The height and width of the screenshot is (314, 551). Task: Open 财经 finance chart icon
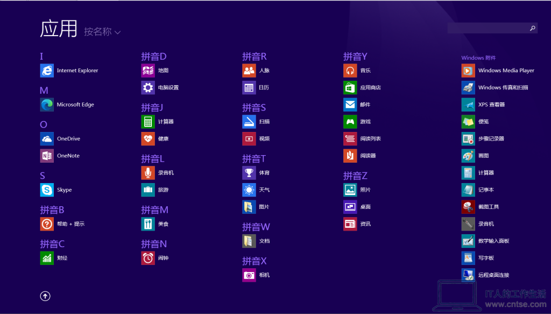(x=47, y=258)
